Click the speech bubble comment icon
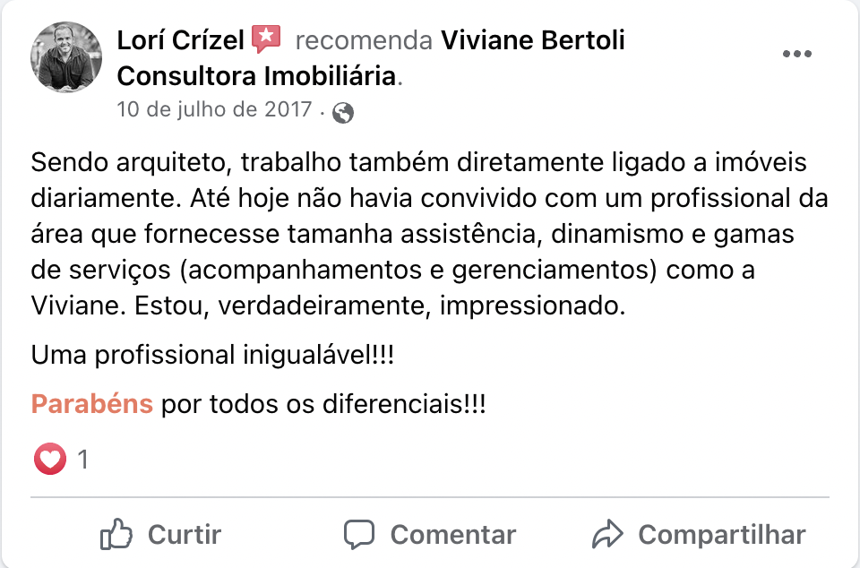 point(359,535)
